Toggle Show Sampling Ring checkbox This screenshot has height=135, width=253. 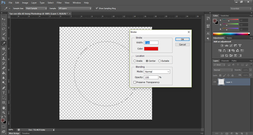coord(97,8)
